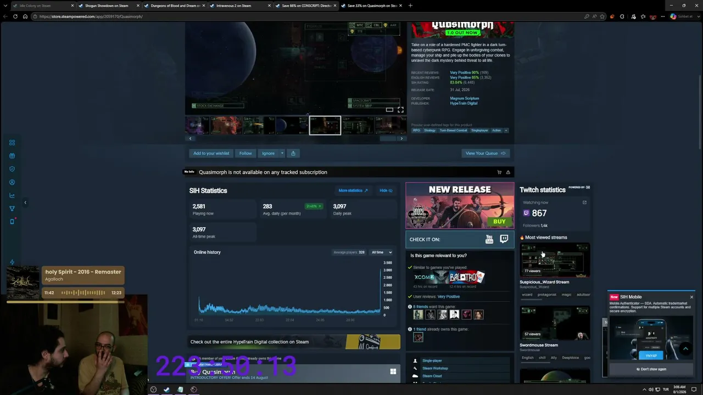This screenshot has width=703, height=395.
Task: Open the Suspicious_Wizard Stream thumbnail
Action: (x=555, y=260)
